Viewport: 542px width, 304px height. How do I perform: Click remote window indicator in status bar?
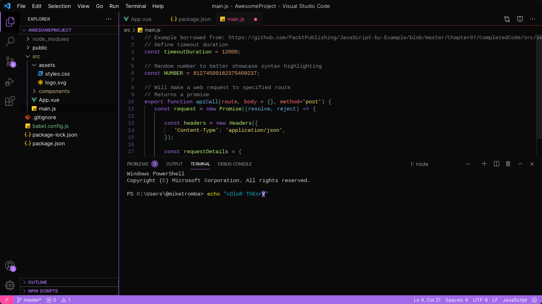[7, 300]
